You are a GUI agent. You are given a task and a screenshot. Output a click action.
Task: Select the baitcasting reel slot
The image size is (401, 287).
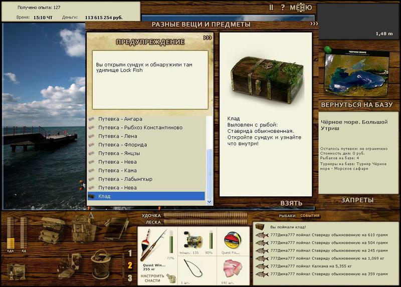click(197, 241)
